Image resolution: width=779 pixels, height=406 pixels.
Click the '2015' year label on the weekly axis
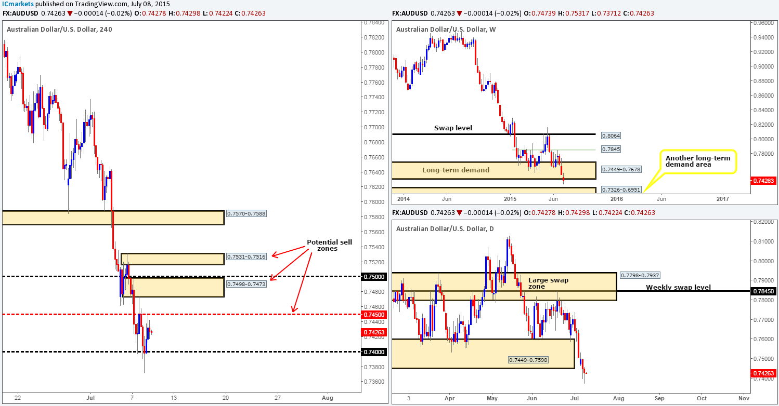pos(510,198)
